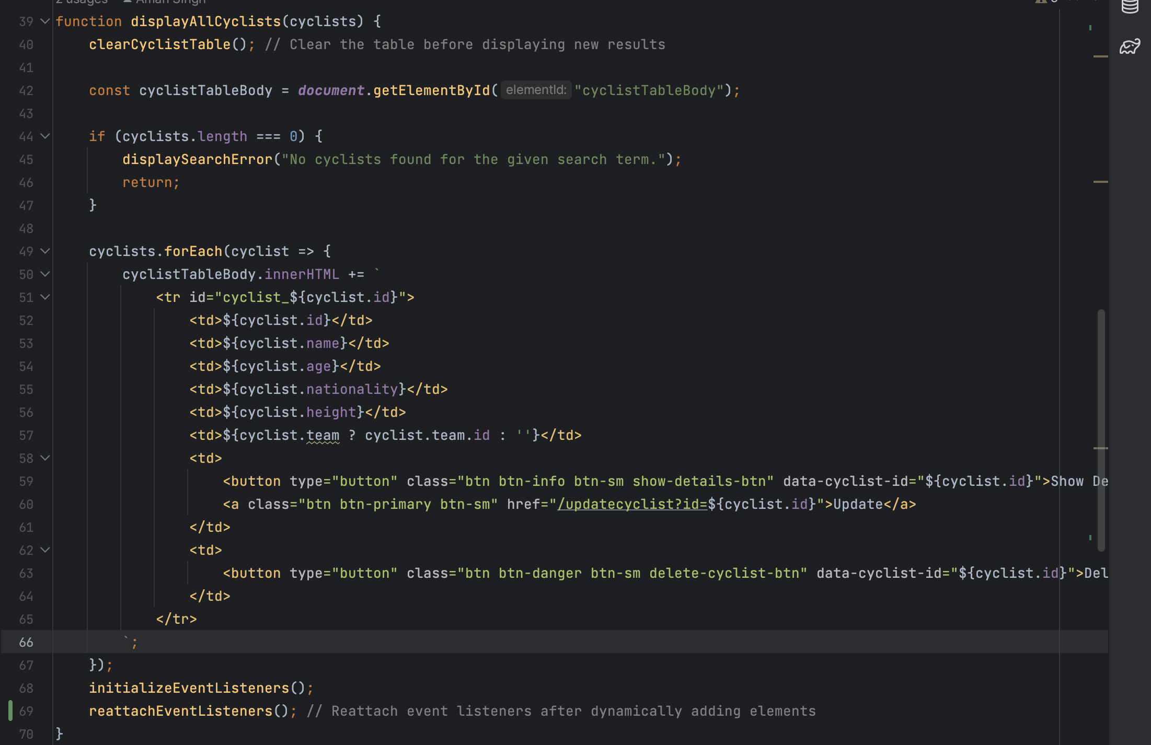Follow the /updatecyclist?id= href link
Viewport: 1151px width, 745px height.
632,504
